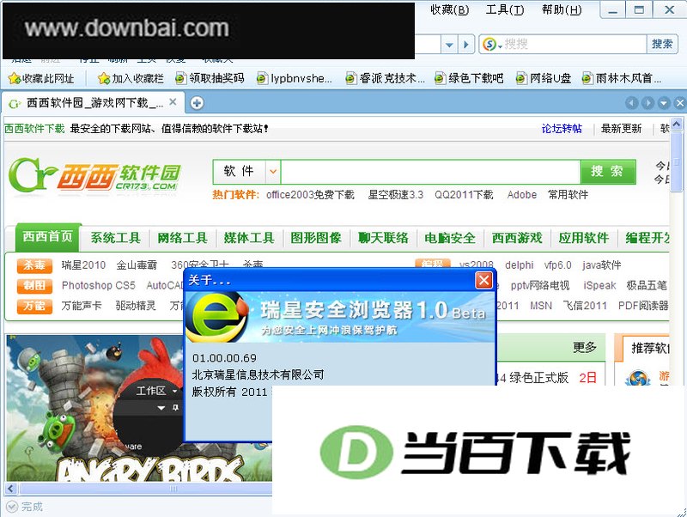Click the orange 制图 category tag
This screenshot has height=517, width=687.
[x=34, y=286]
